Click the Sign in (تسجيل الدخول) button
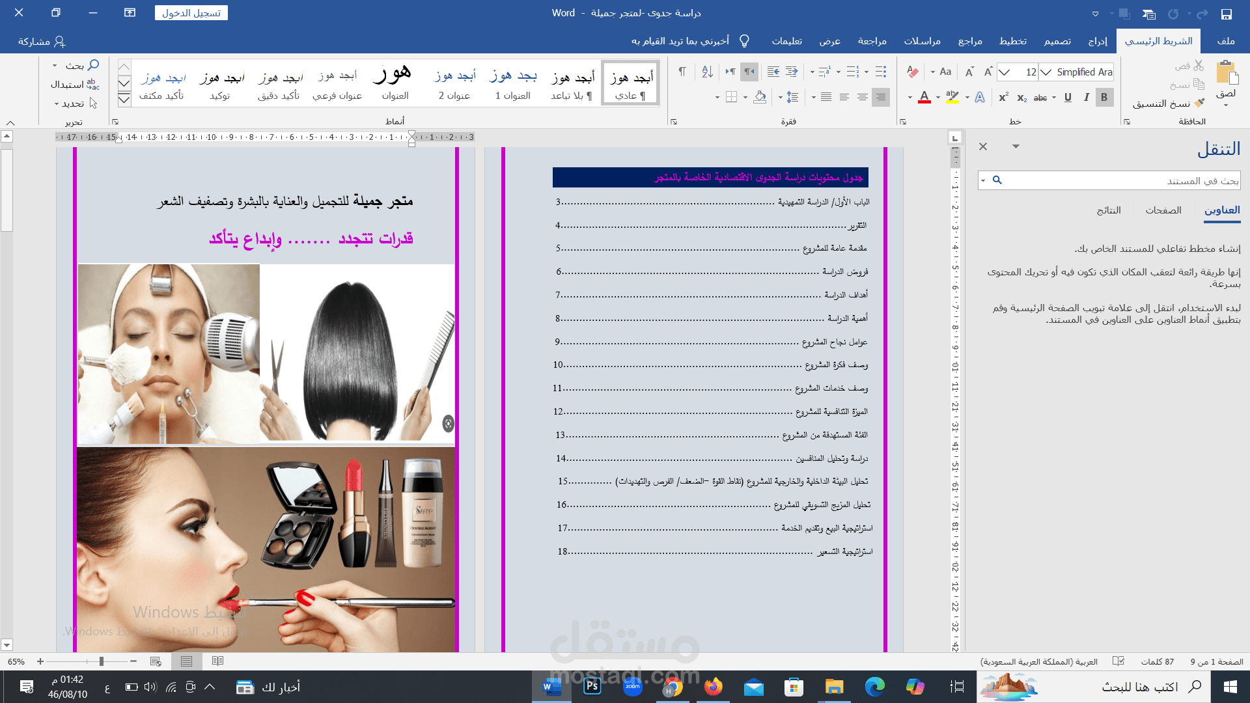 tap(191, 13)
